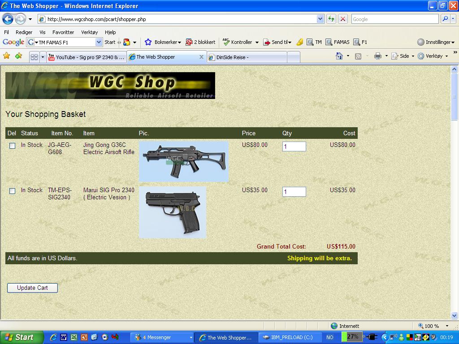Open the Verktøy command bar dropdown
This screenshot has height=344, width=459.
coord(433,56)
